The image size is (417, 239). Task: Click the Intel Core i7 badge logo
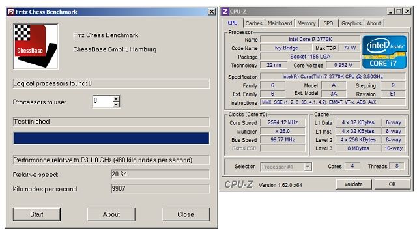[x=384, y=52]
